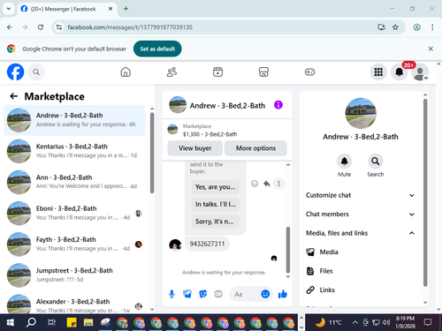Attach a photo with the image icon
This screenshot has height=331, width=442.
(187, 294)
